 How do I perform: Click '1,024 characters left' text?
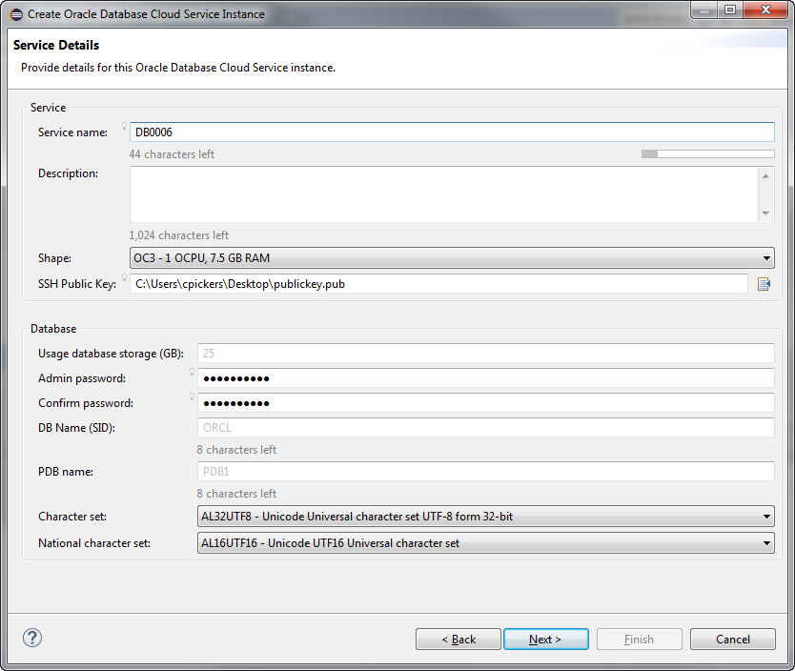click(x=179, y=235)
